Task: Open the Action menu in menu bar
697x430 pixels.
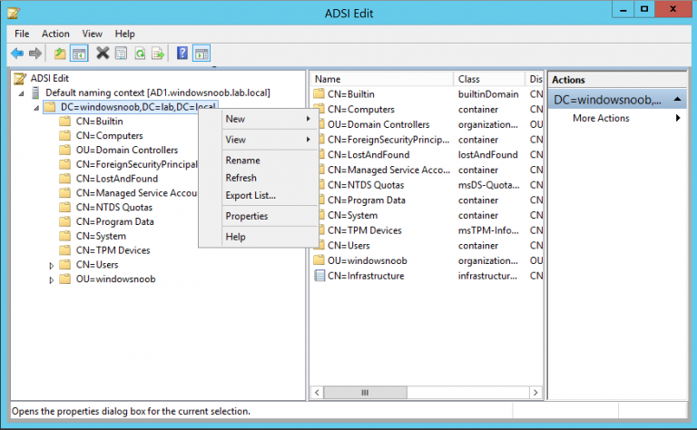Action: pos(55,34)
